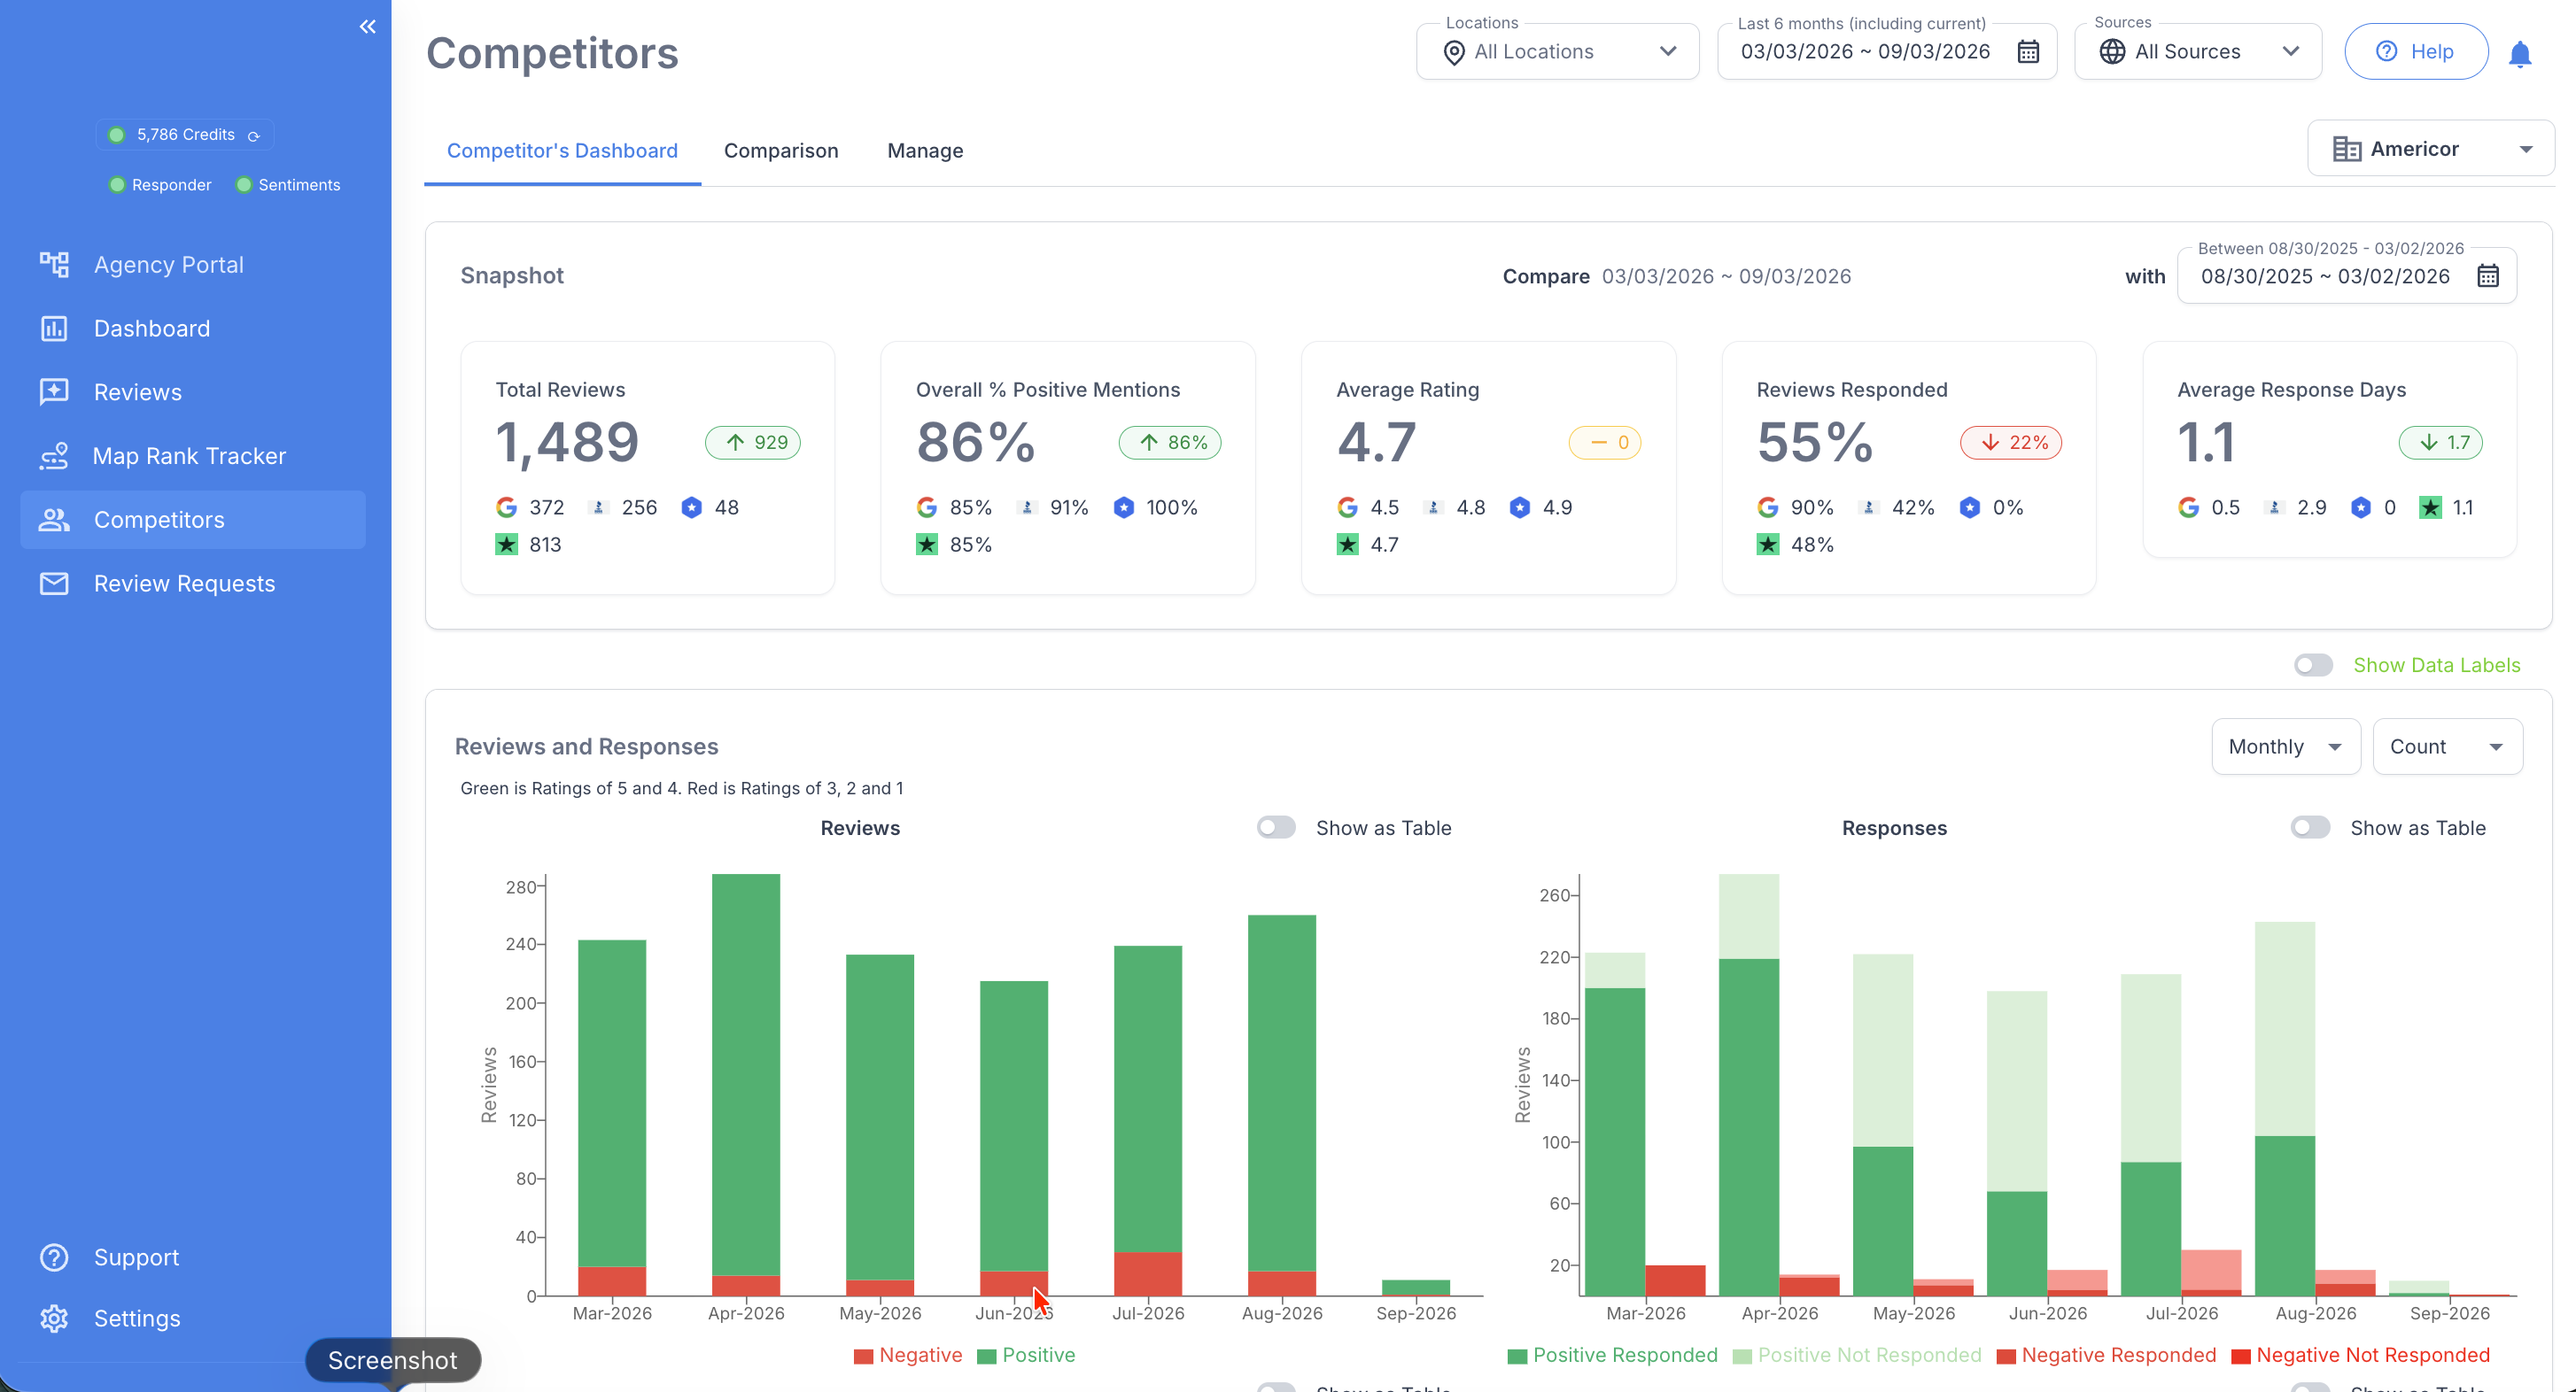
Task: Click Positive Responded legend item
Action: (x=1613, y=1356)
